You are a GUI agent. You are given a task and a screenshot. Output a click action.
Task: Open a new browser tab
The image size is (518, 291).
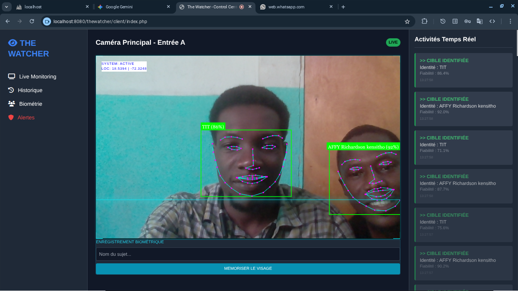[x=343, y=7]
